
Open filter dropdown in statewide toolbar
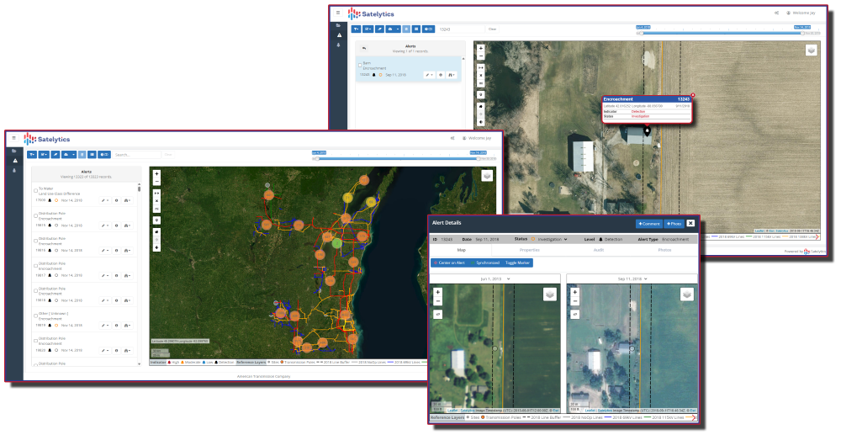click(32, 155)
